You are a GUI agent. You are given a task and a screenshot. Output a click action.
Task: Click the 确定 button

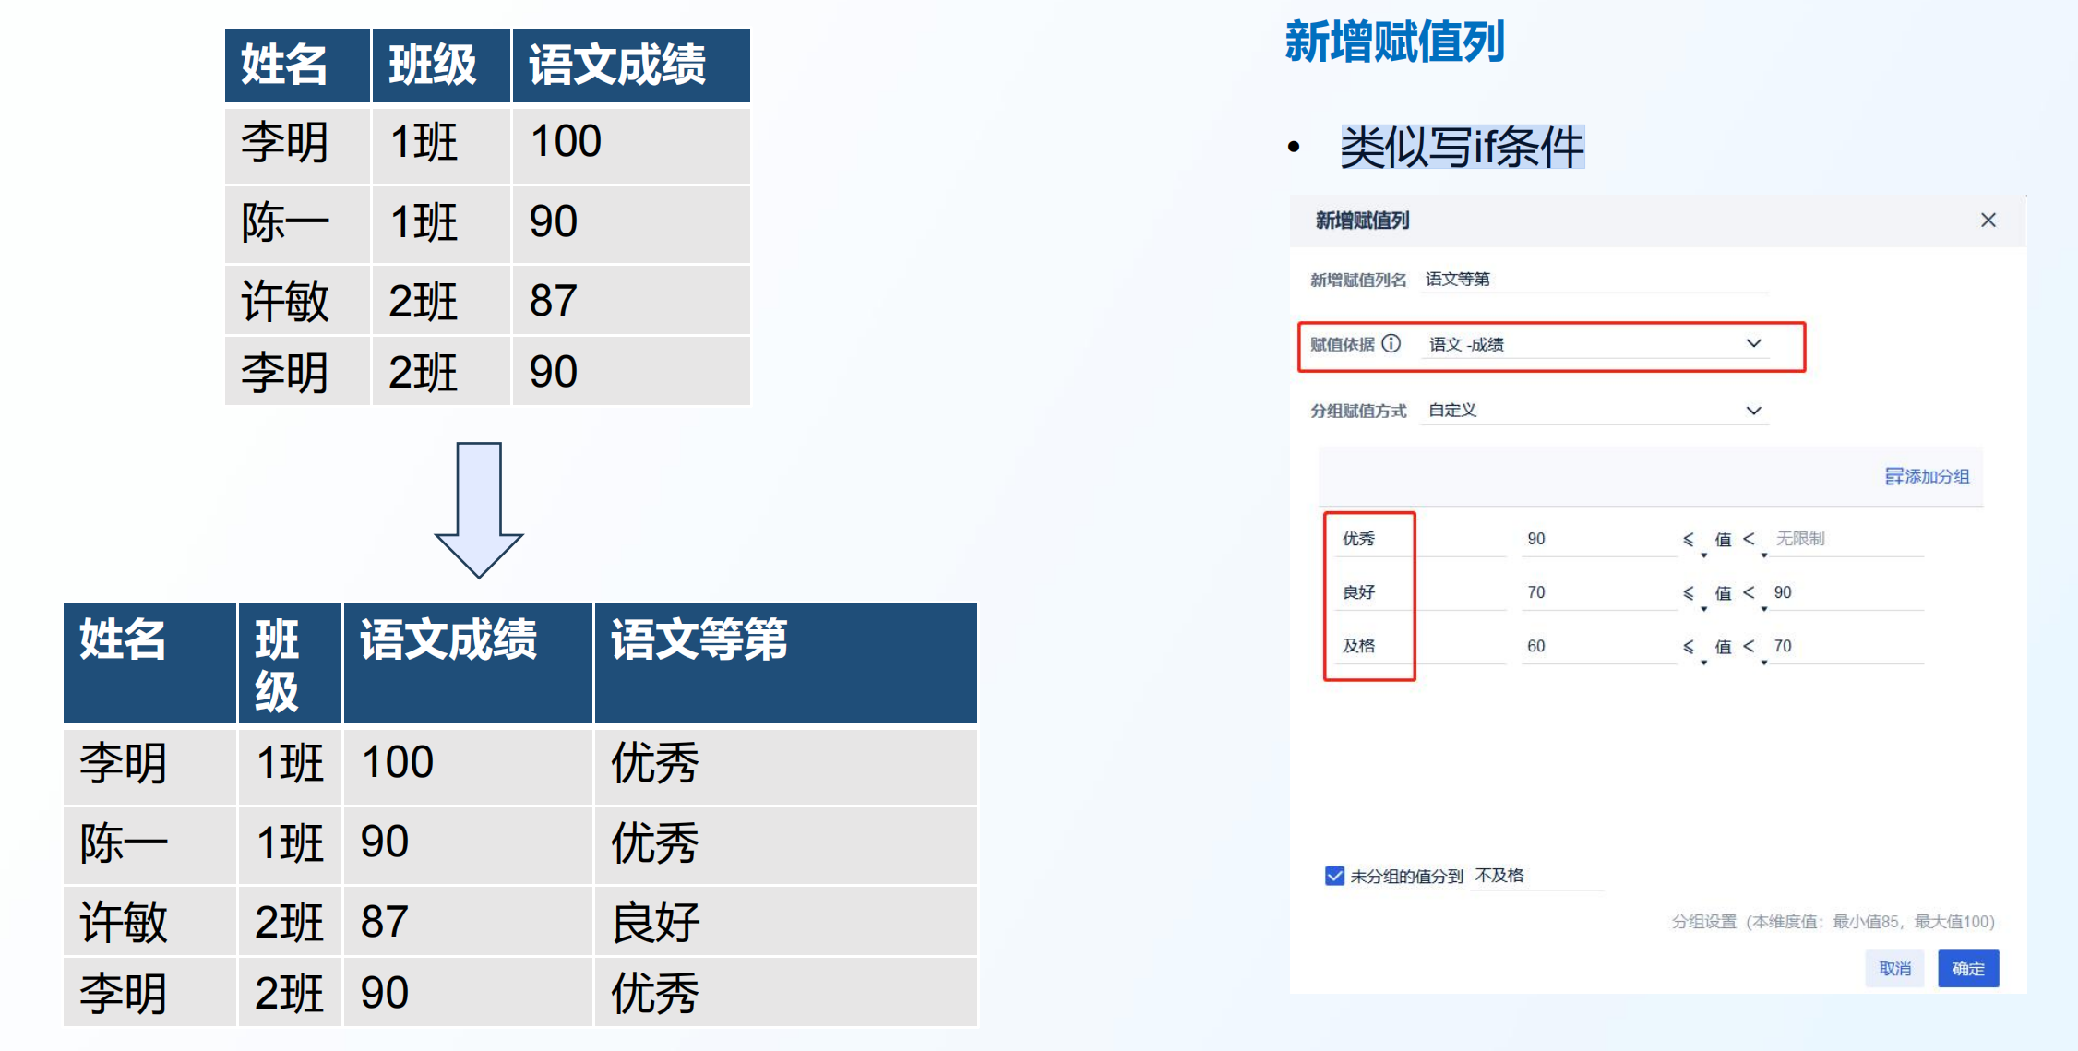tap(1967, 968)
